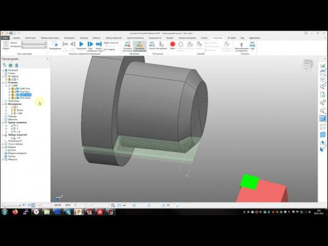Screen dimensions: 328x246
Task: Open Telegram from the taskbar
Action: coord(68,212)
